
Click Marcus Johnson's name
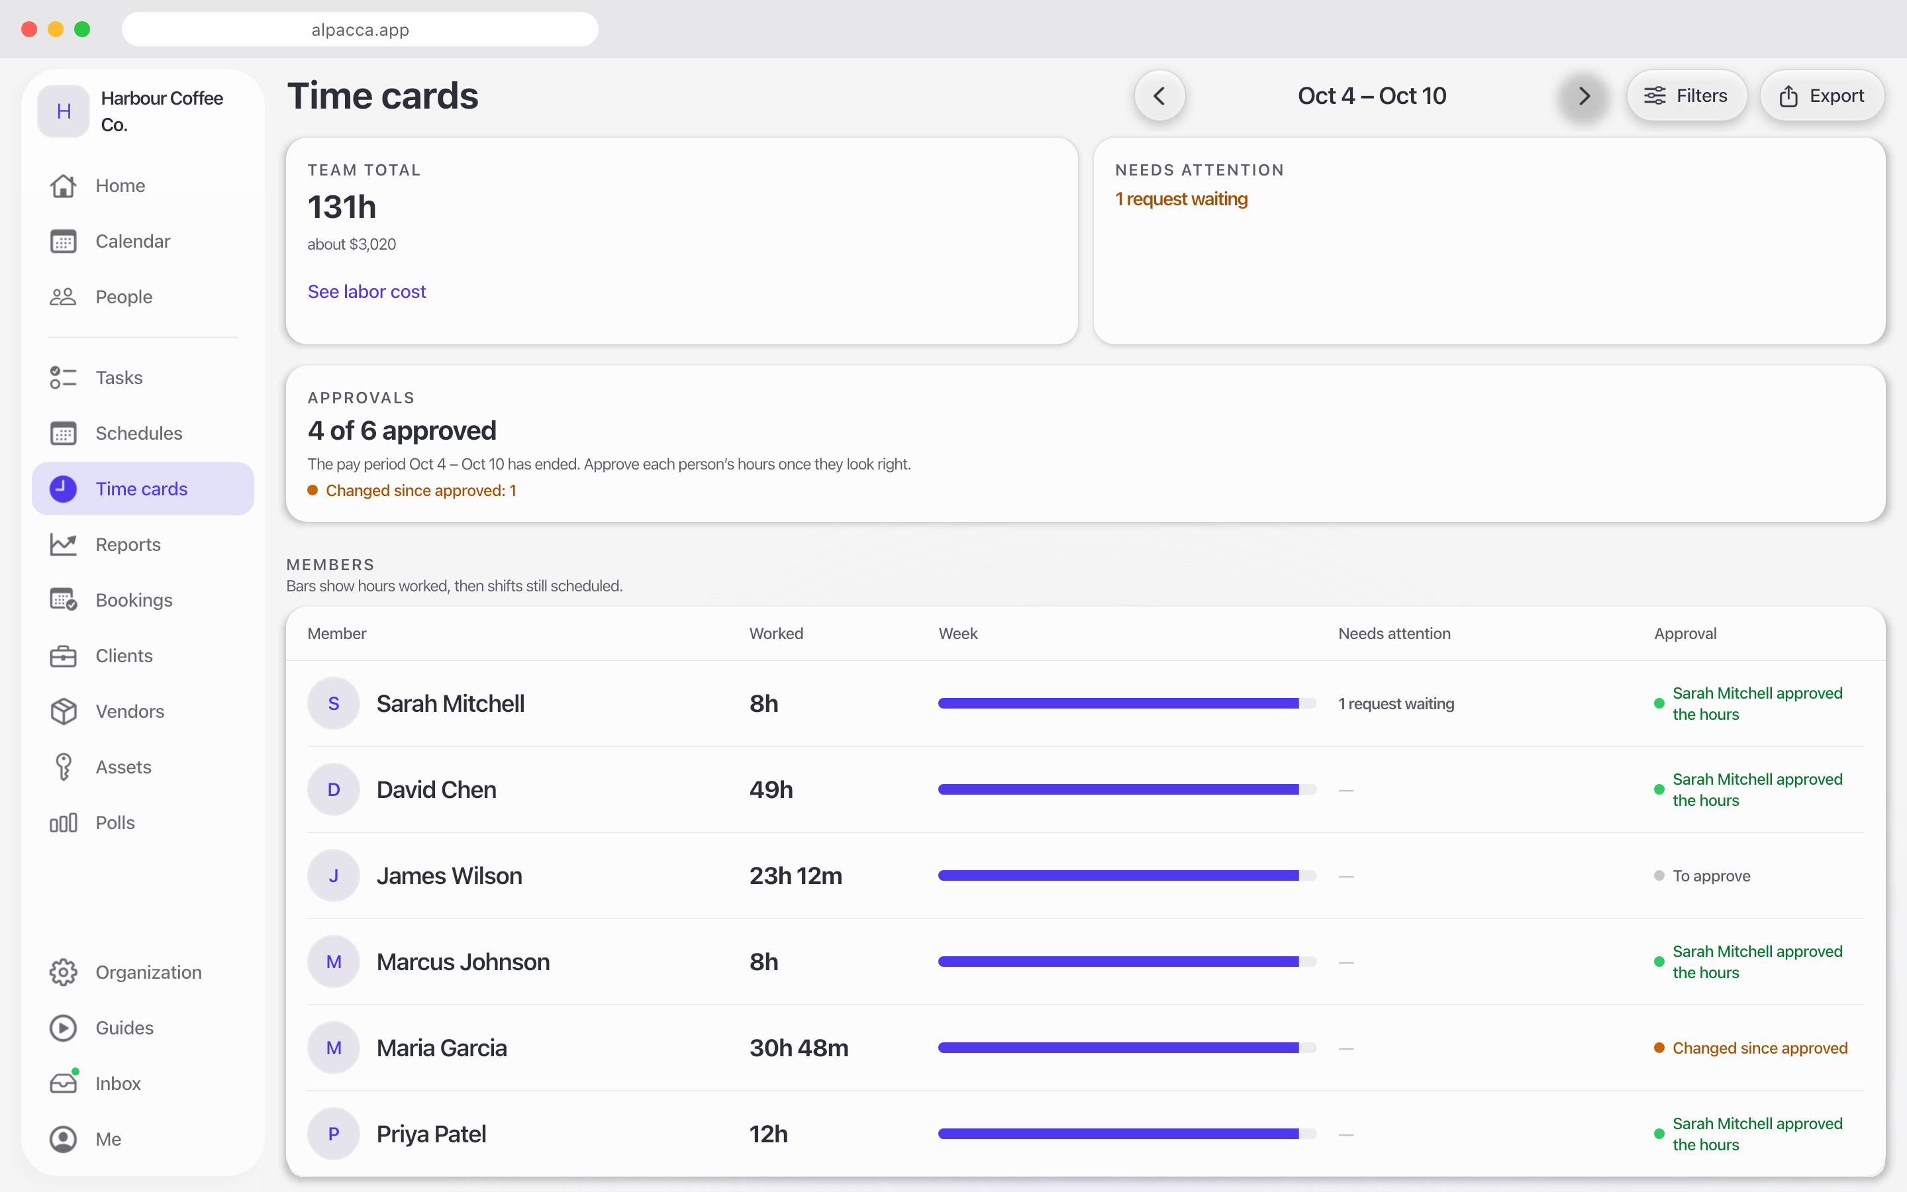(463, 962)
